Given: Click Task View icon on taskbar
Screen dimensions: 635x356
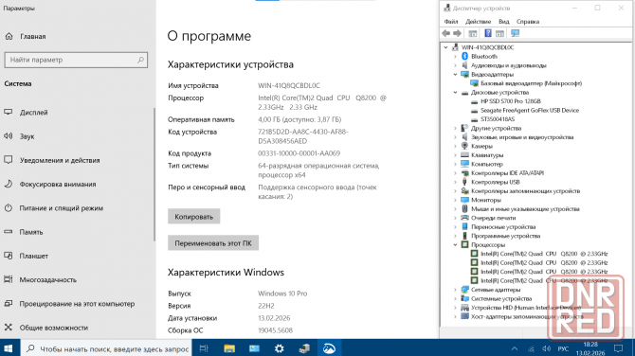Looking at the screenshot, I should click(204, 348).
